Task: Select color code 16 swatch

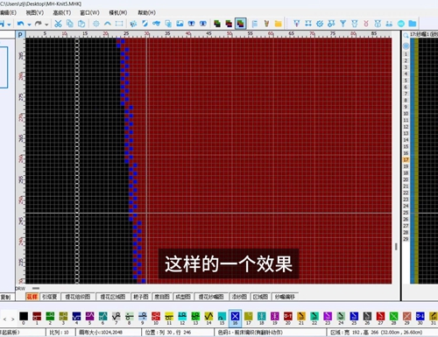Action: (235, 318)
